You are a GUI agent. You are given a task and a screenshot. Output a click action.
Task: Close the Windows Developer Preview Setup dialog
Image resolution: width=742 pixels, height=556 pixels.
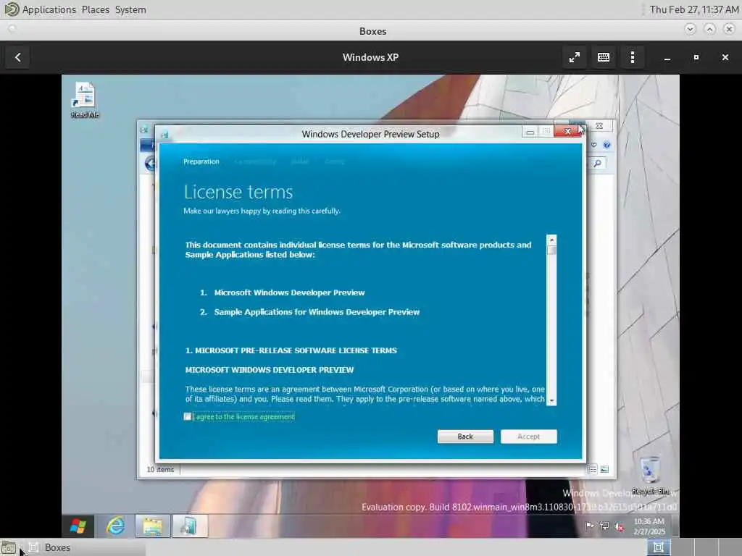567,132
